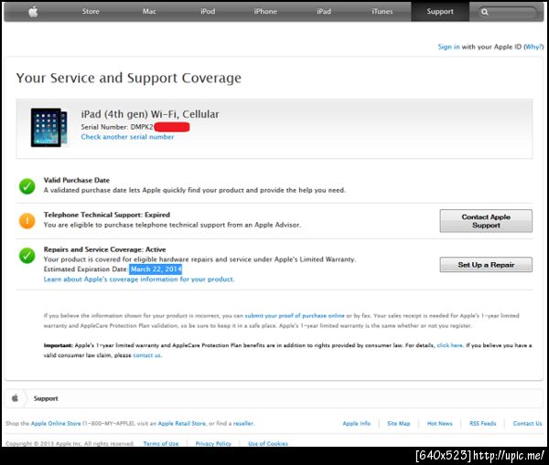Click the Apple logo in navigation bar
Viewport: 549px width, 465px height.
[33, 12]
